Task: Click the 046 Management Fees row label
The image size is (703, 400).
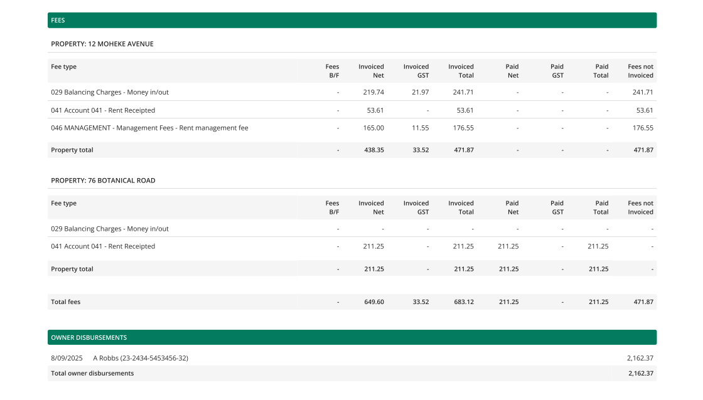Action: (x=149, y=128)
